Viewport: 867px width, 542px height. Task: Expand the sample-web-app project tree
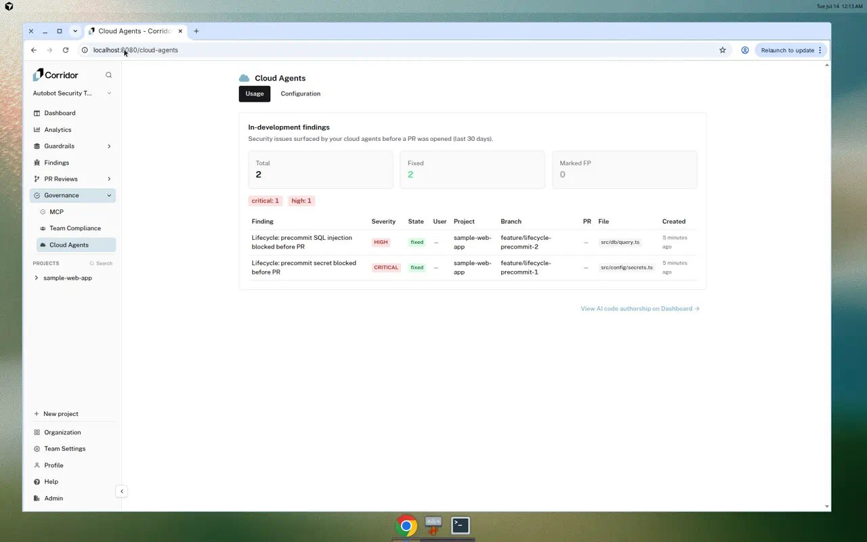(37, 278)
